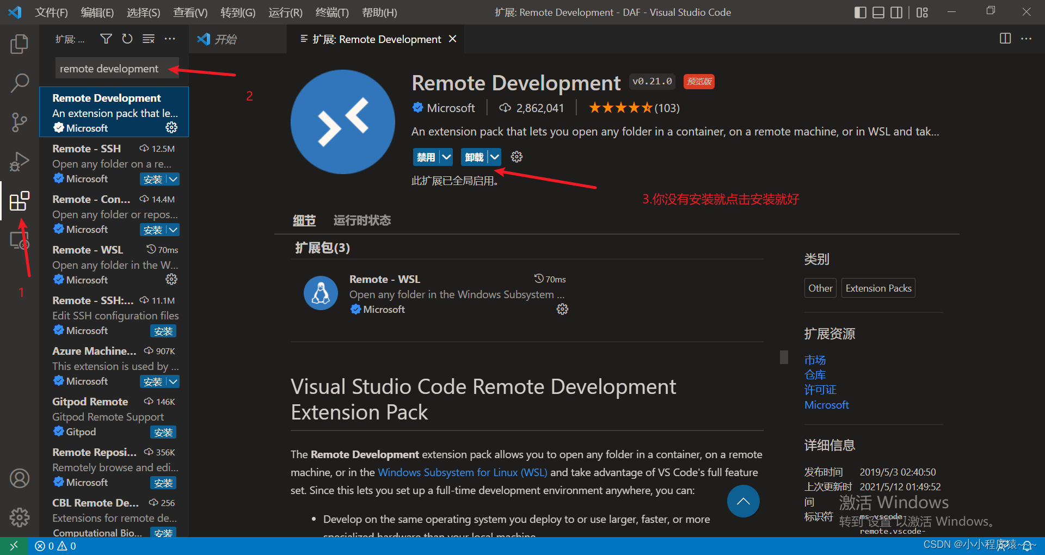Refresh the extensions list
Image resolution: width=1045 pixels, height=555 pixels.
coord(127,39)
